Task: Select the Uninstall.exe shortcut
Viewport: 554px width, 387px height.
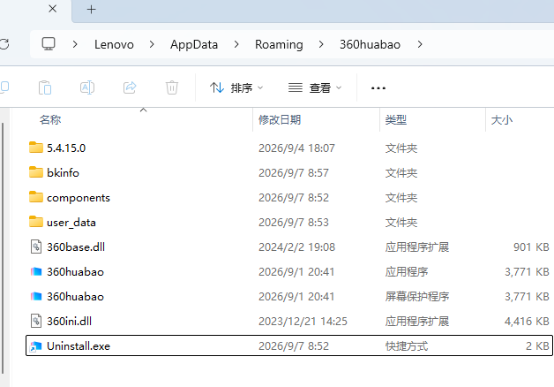Action: [289, 345]
